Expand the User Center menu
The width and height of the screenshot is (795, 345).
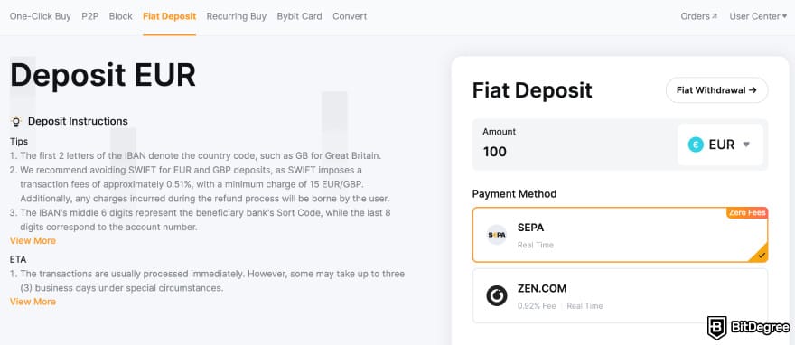(x=758, y=16)
